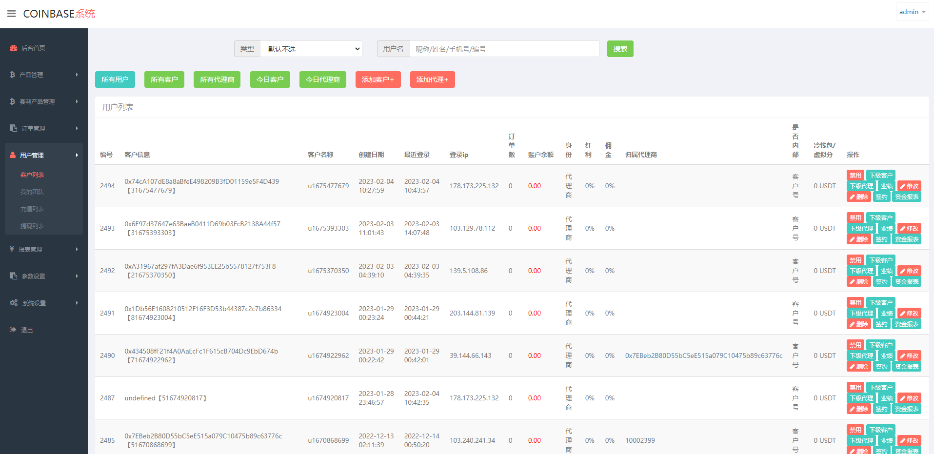The height and width of the screenshot is (454, 934).
Task: Open 充值列表 in the sidebar submenu
Action: coord(32,209)
